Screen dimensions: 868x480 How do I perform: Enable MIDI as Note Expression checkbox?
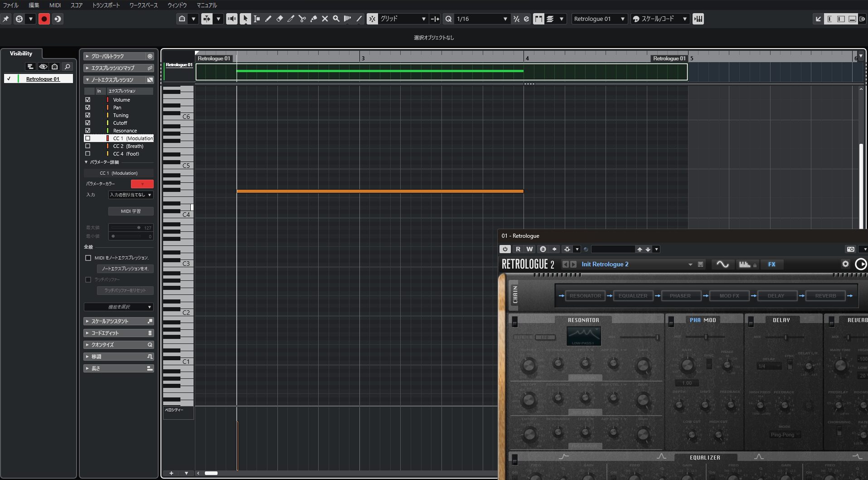point(88,258)
